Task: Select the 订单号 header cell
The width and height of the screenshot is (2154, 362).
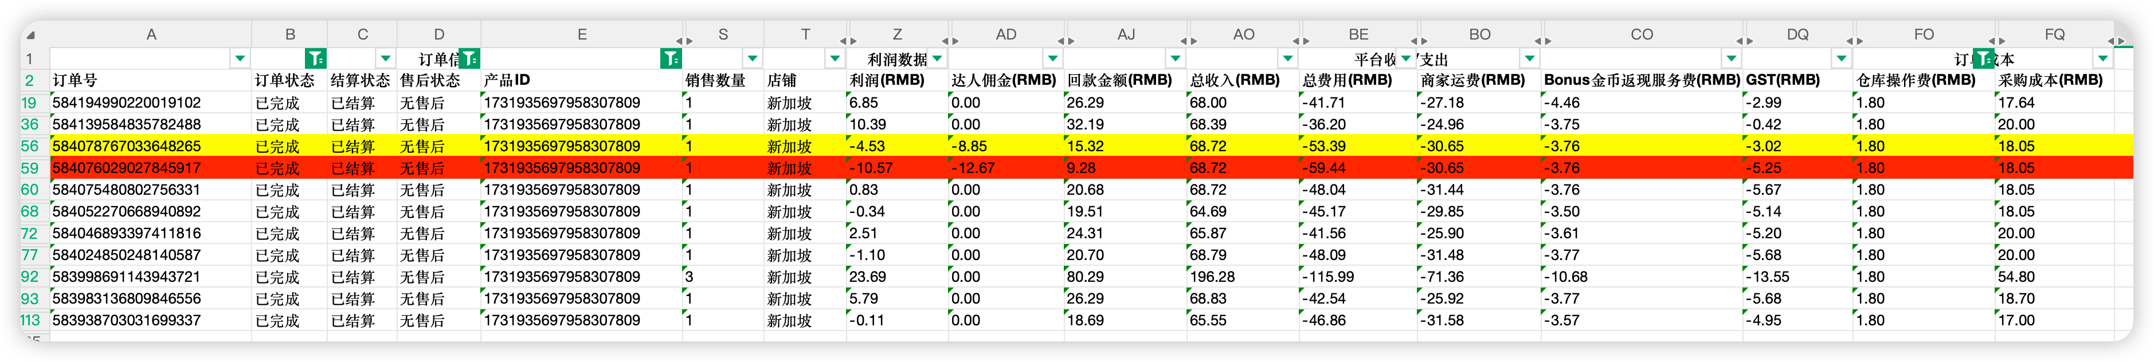Action: (x=151, y=80)
